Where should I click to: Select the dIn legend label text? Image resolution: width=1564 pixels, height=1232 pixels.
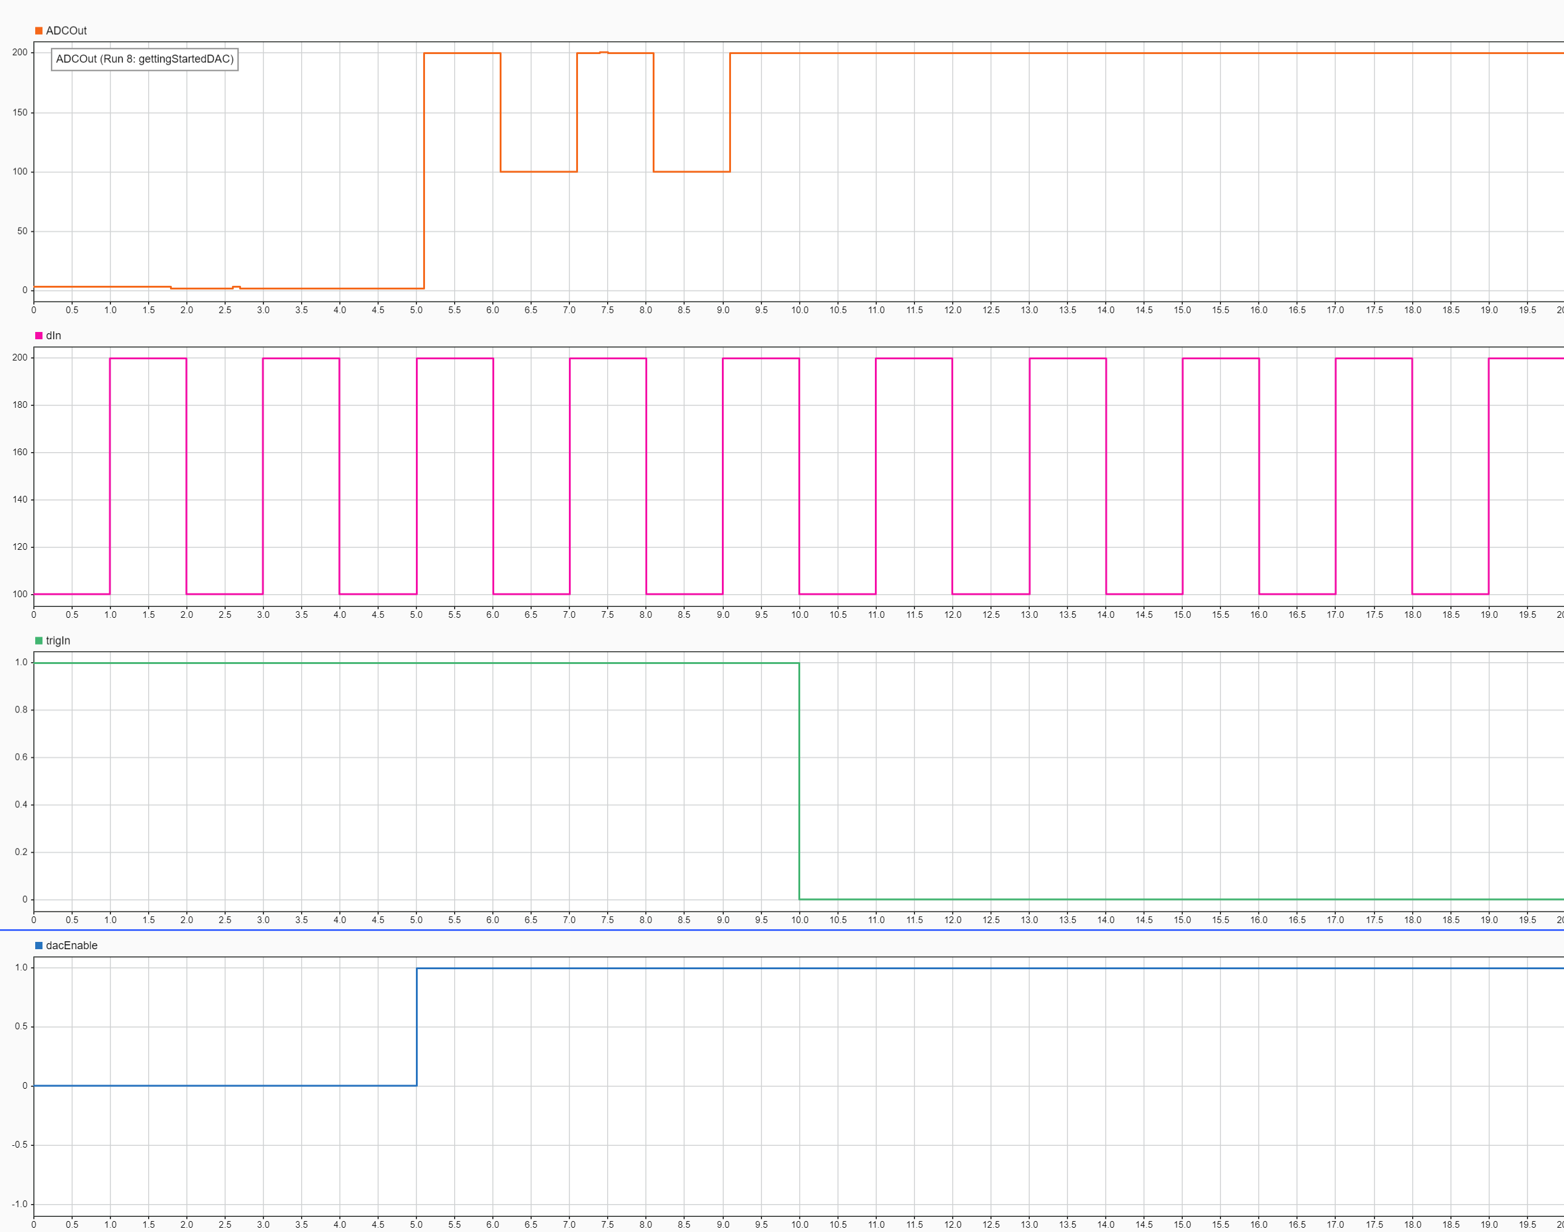(53, 336)
